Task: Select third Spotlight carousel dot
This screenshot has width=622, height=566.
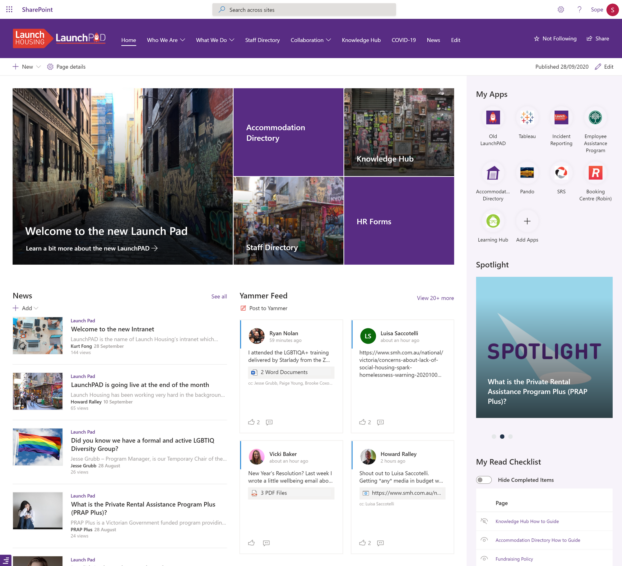Action: (510, 436)
